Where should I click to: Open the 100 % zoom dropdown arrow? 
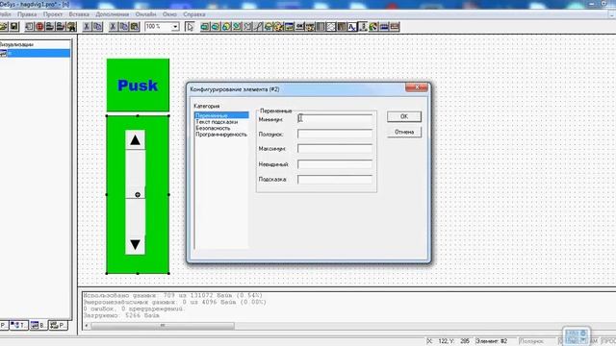click(x=175, y=27)
